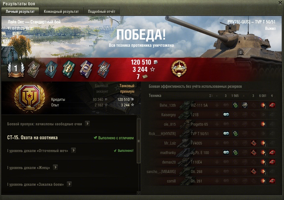Expand the «Жнец» decal details
The image size is (284, 200).
point(55,167)
